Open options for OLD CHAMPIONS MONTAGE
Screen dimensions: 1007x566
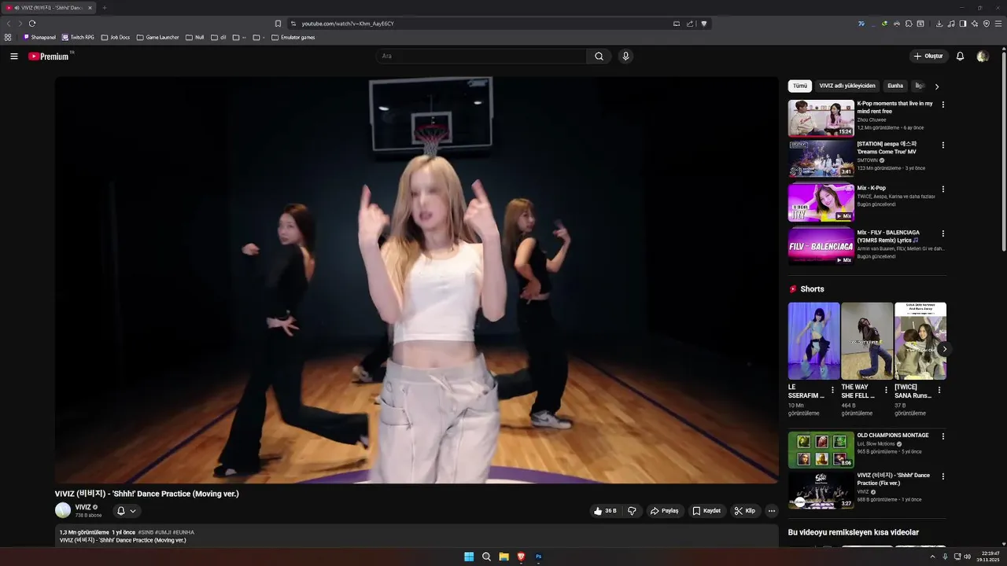point(943,436)
